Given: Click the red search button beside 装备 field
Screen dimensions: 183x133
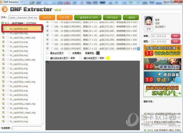Looking at the screenshot, I should click(175, 36).
